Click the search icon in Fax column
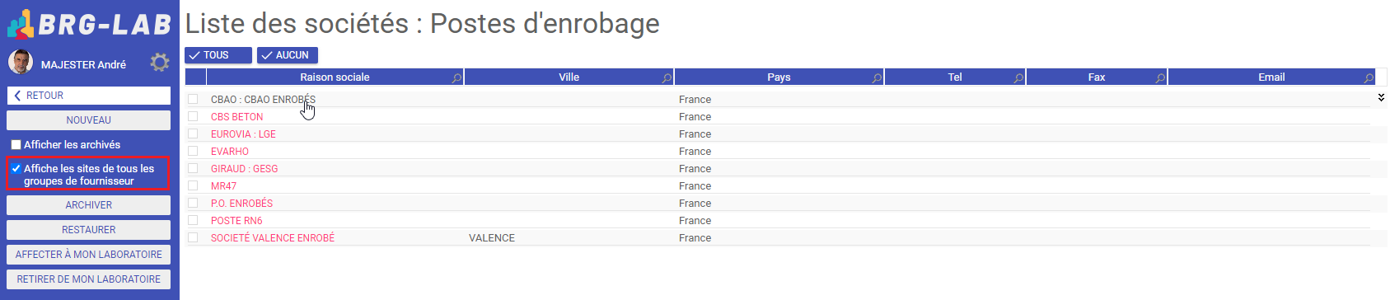This screenshot has height=300, width=1390. (x=1160, y=77)
